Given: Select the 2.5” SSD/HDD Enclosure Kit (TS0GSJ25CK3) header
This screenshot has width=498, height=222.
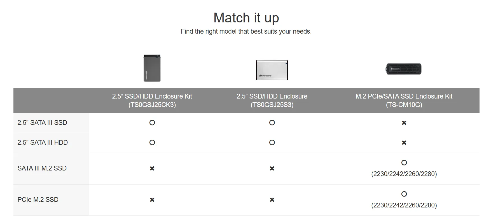Looking at the screenshot, I should pyautogui.click(x=152, y=101).
